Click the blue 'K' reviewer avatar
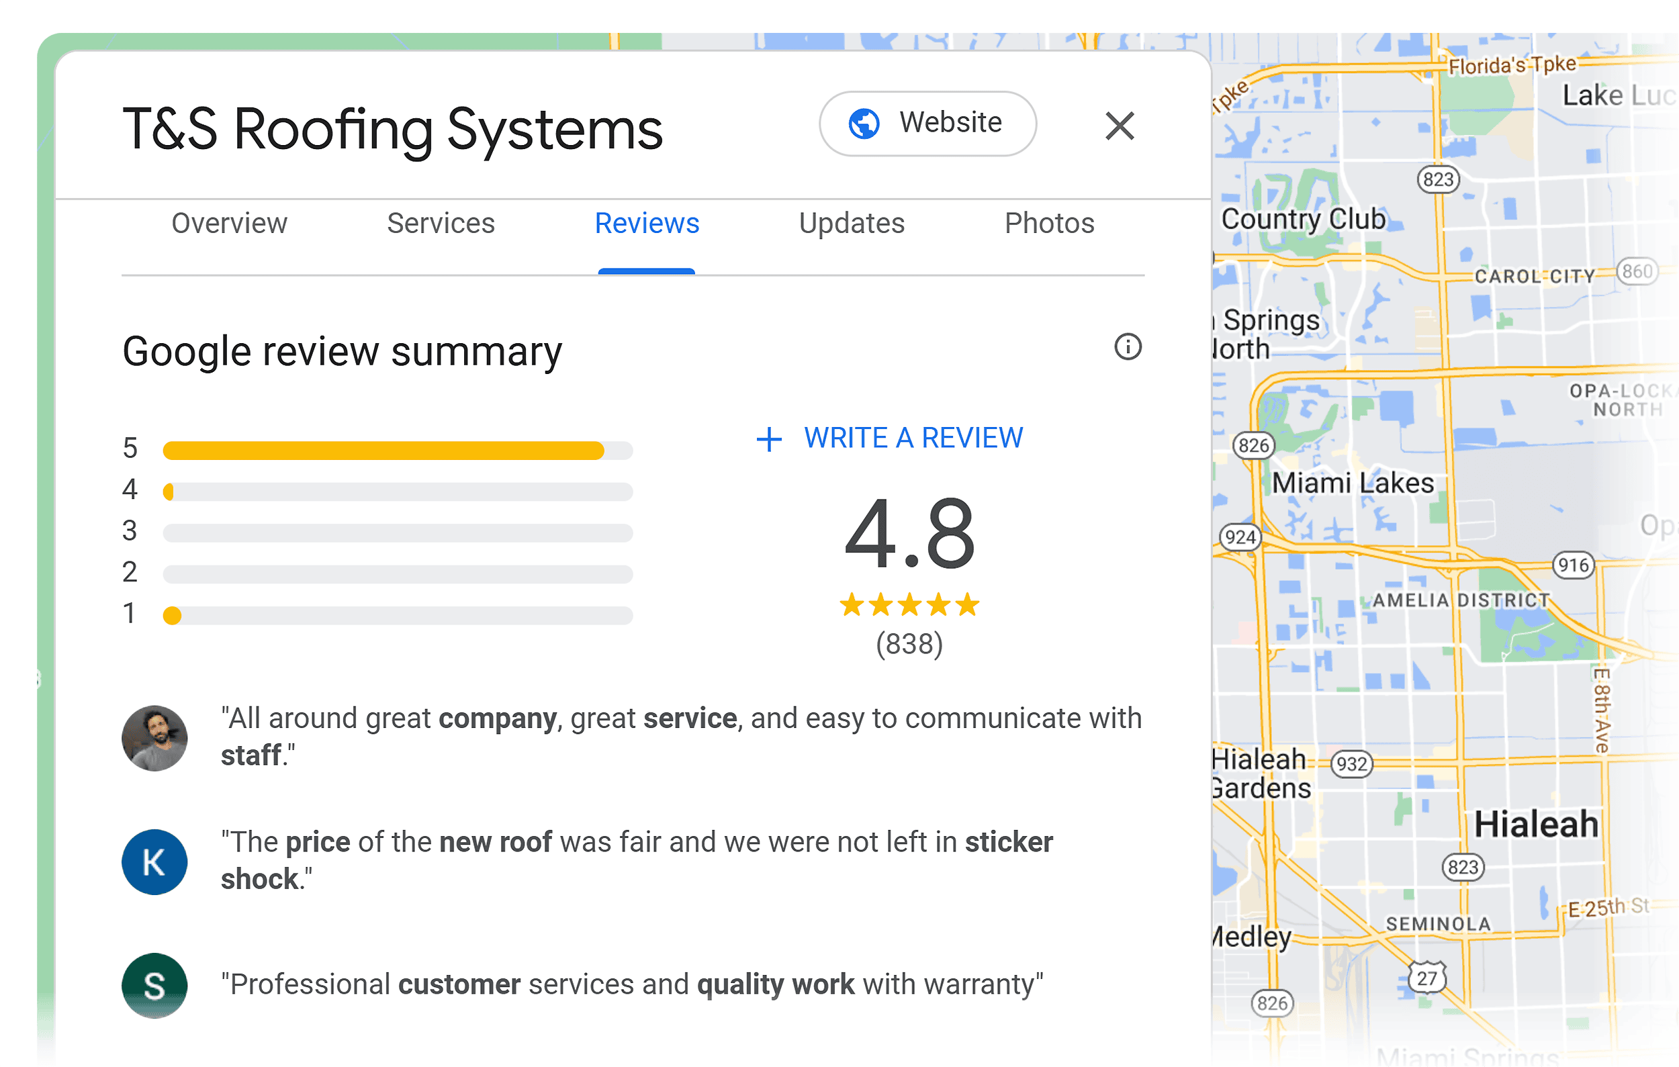The width and height of the screenshot is (1679, 1067). click(x=154, y=862)
